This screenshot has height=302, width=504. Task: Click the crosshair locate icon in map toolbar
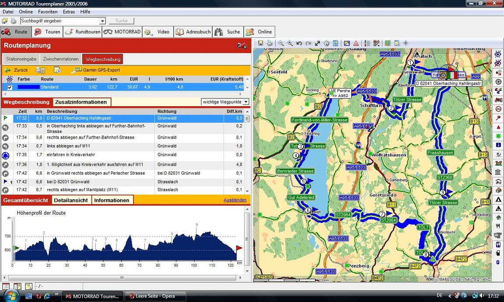click(x=406, y=43)
